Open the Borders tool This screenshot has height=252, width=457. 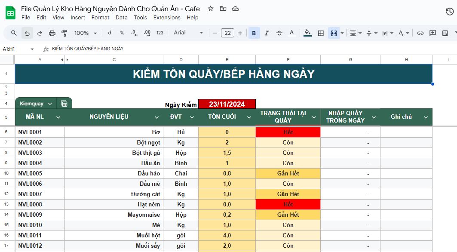point(321,33)
